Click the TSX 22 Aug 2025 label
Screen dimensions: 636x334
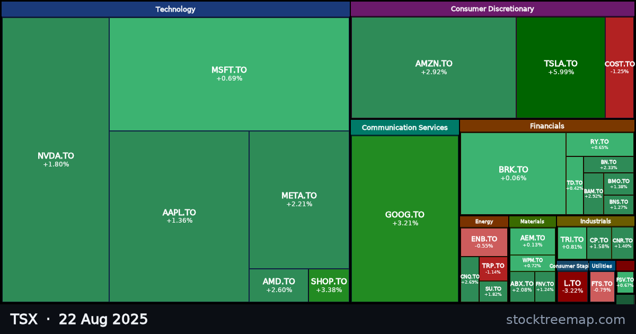click(x=79, y=319)
